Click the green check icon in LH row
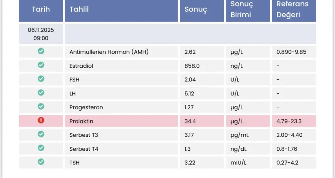Image resolution: width=335 pixels, height=178 pixels. 41,93
